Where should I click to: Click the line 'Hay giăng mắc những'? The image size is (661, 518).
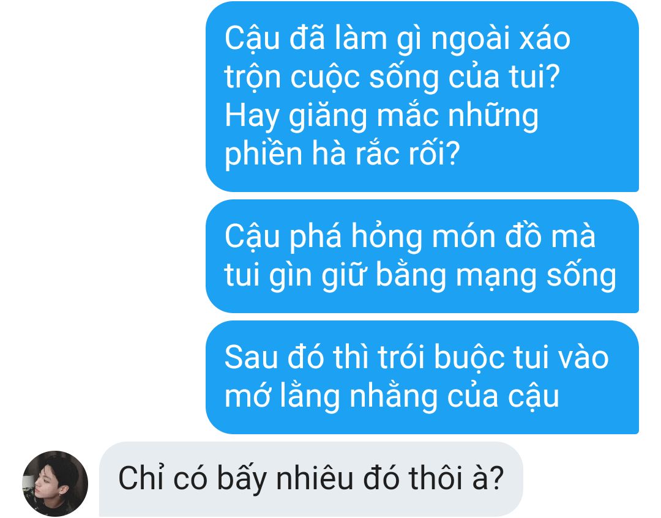pyautogui.click(x=381, y=117)
